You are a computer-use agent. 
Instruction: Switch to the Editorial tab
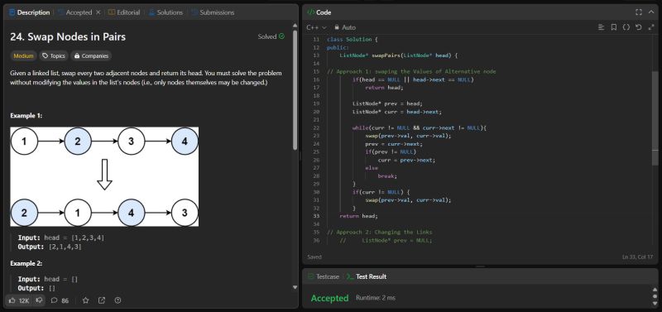(x=123, y=12)
